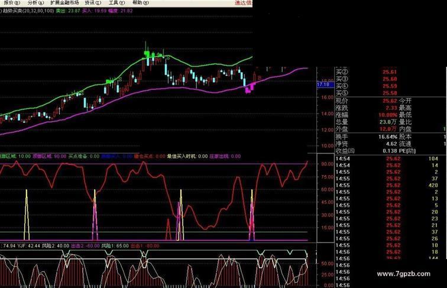Click the 风险1: 65.00 indicator value
This screenshot has width=447, height=288.
coord(115,246)
